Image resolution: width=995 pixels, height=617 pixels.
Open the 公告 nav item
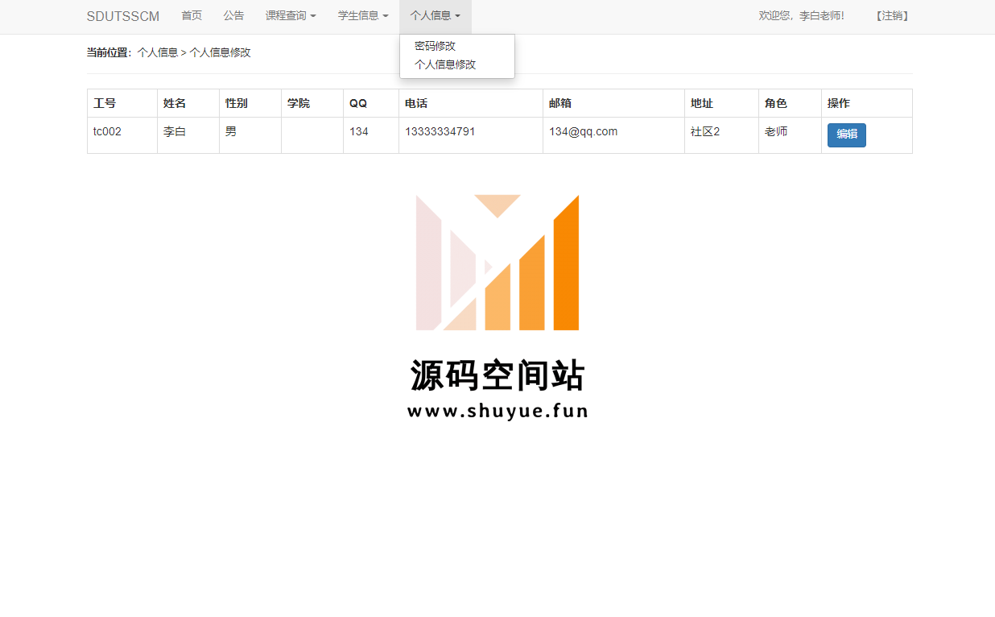point(233,15)
